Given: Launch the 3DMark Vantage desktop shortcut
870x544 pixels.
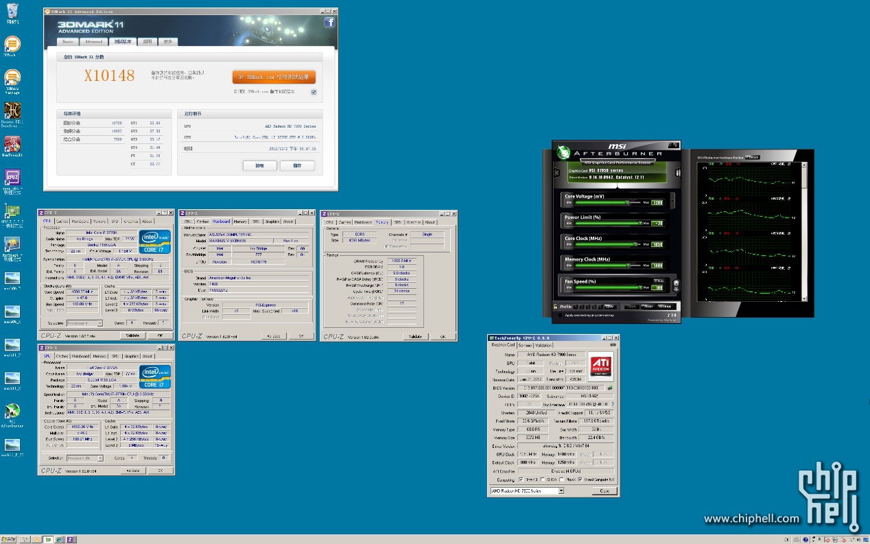Looking at the screenshot, I should (x=12, y=80).
